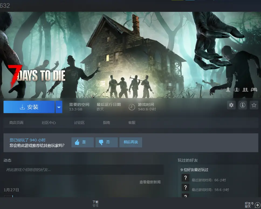Click the clock icon beside 游戏时间
The height and width of the screenshot is (209, 261).
pyautogui.click(x=132, y=107)
